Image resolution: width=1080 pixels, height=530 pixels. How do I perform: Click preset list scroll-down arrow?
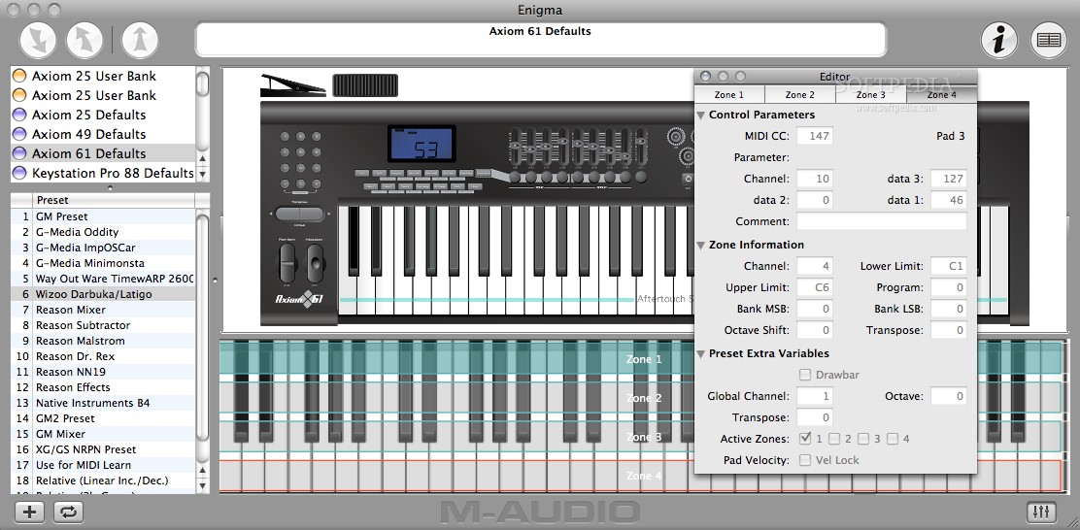tap(202, 486)
